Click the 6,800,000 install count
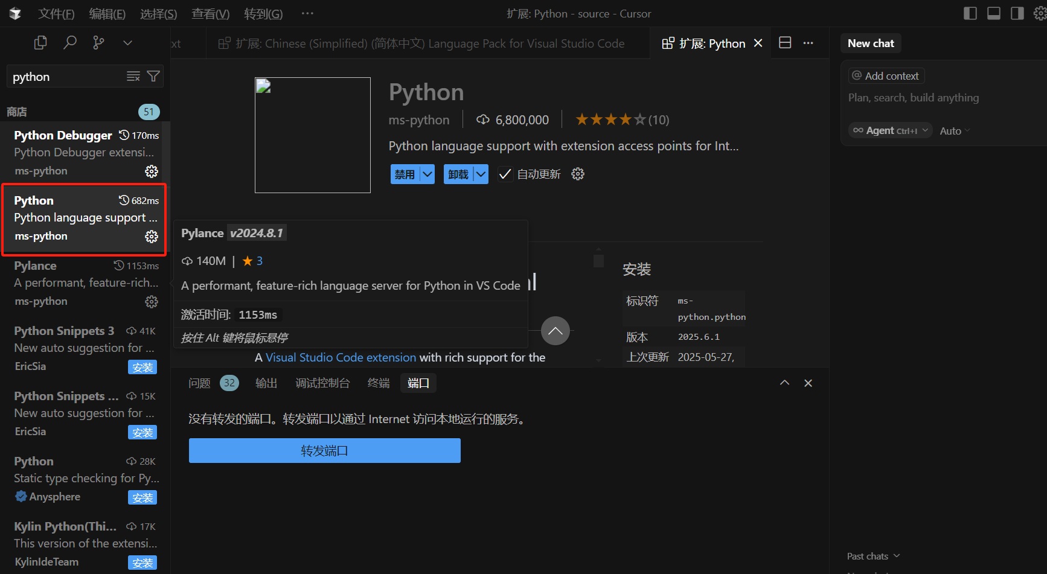This screenshot has height=574, width=1047. pos(513,120)
